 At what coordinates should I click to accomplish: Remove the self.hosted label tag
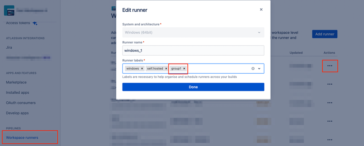tap(166, 69)
